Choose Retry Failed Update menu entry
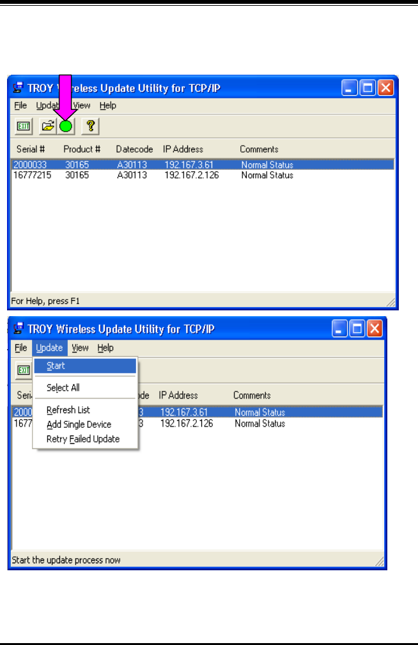418x645 pixels. click(85, 439)
